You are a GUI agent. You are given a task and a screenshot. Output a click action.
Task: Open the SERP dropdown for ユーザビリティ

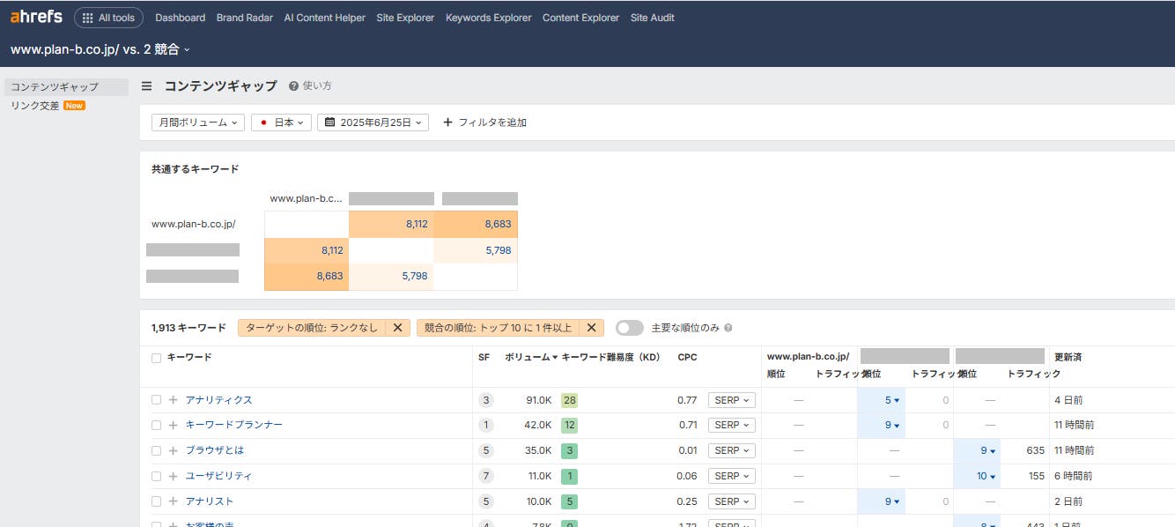(x=731, y=476)
